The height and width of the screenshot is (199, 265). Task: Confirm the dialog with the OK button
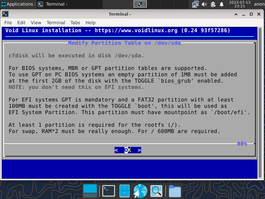pyautogui.click(x=128, y=150)
